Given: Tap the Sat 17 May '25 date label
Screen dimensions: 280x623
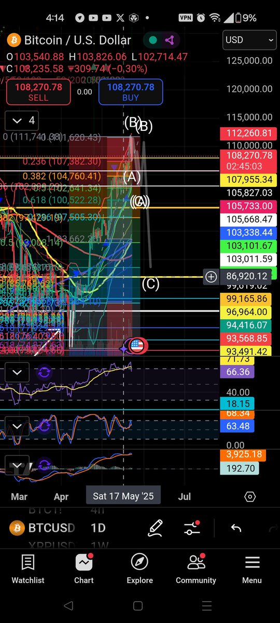Looking at the screenshot, I should click(x=123, y=496).
